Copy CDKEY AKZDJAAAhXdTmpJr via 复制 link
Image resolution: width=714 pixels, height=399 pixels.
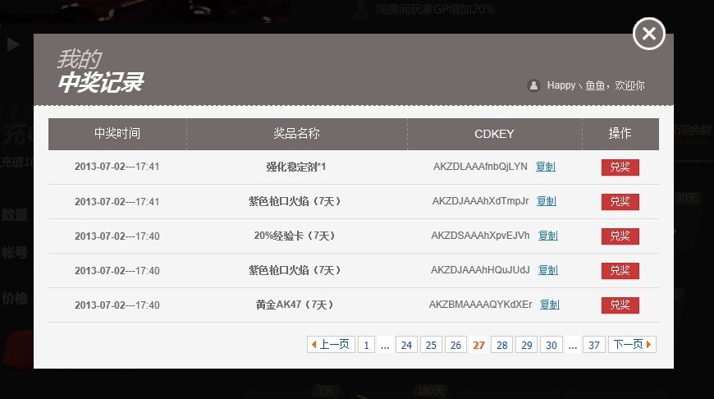coord(547,201)
